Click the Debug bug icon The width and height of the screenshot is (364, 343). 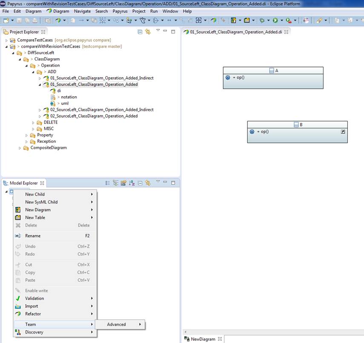coord(262,20)
